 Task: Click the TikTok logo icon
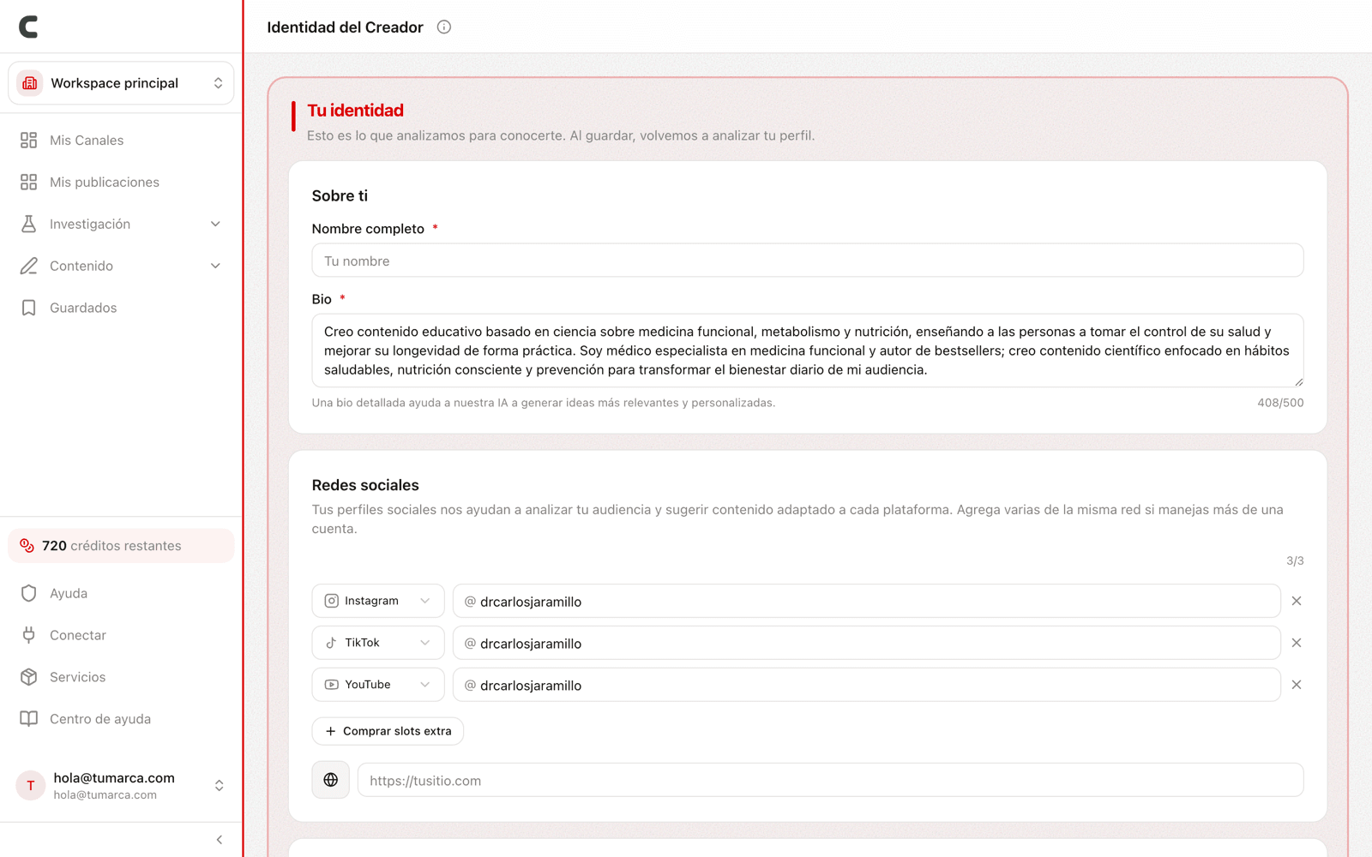[x=332, y=643]
